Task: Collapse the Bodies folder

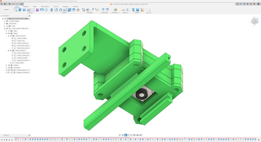Action: (6, 33)
